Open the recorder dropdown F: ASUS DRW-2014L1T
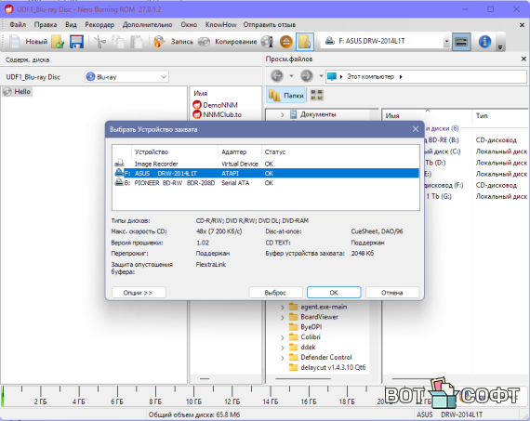Screen dimensions: 530x421 [x=446, y=41]
